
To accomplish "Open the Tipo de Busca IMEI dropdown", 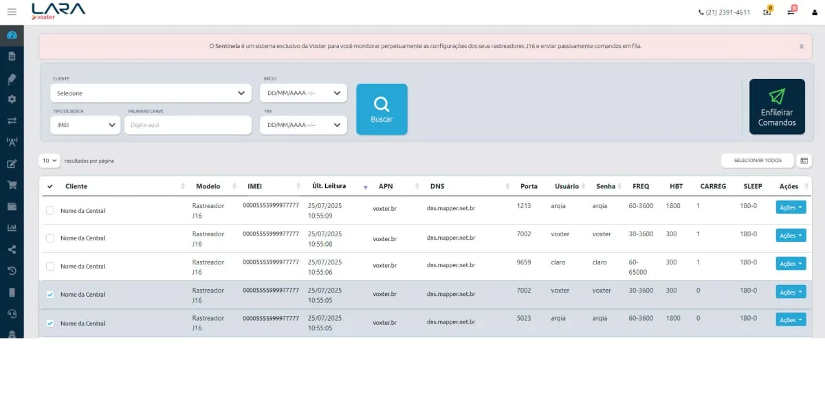I will [85, 125].
